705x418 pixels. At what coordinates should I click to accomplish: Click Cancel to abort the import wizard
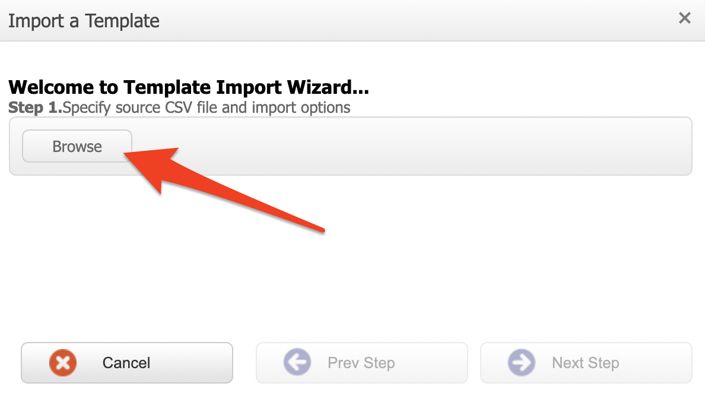tap(126, 363)
